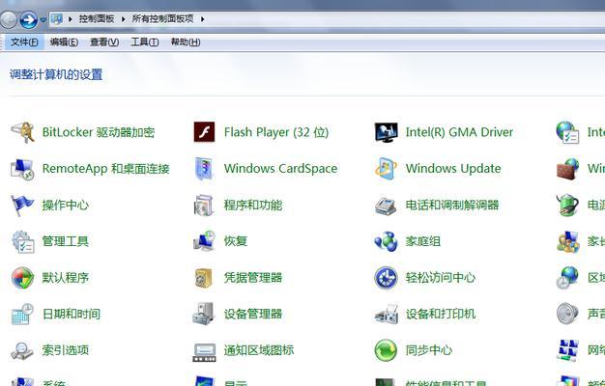
Task: Open the Windows CardSpace icon
Action: tap(204, 169)
